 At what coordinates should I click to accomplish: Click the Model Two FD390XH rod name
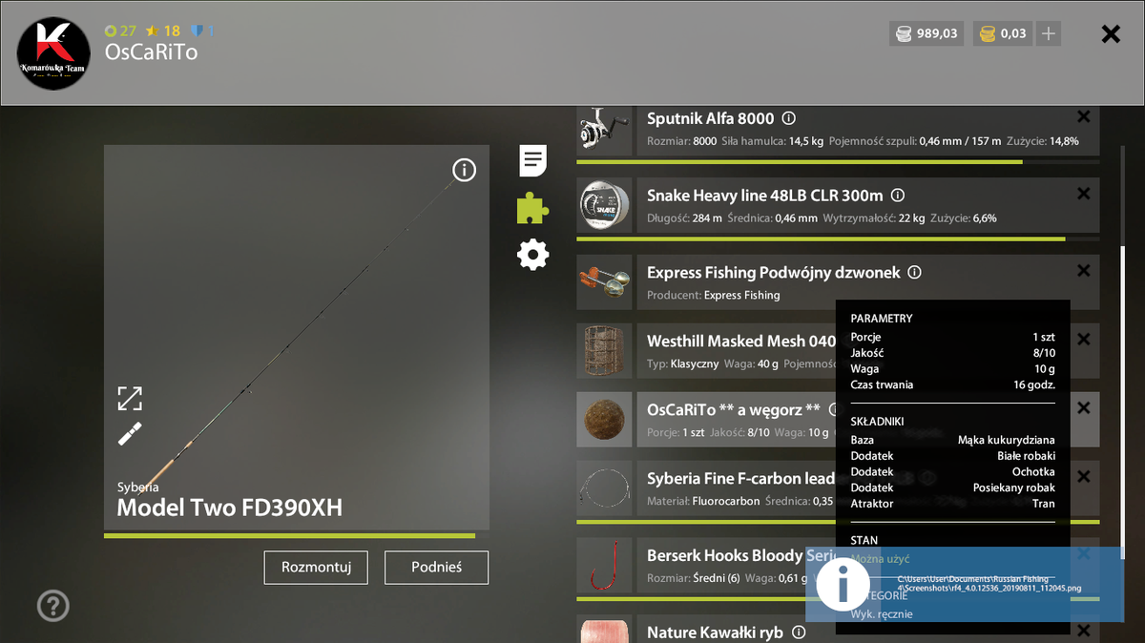229,508
